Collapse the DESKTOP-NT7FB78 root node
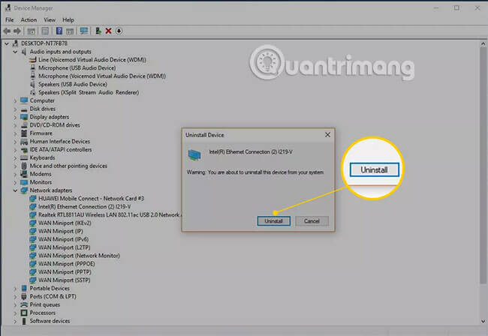The width and height of the screenshot is (488, 336). pyautogui.click(x=7, y=43)
